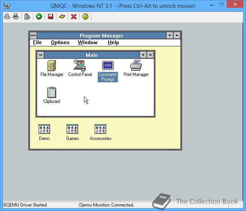This screenshot has height=211, width=246.
Task: Select the Demo program group icon
Action: [x=44, y=129]
